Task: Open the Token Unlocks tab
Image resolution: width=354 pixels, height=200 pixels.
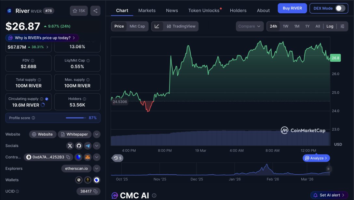Action: pyautogui.click(x=204, y=11)
